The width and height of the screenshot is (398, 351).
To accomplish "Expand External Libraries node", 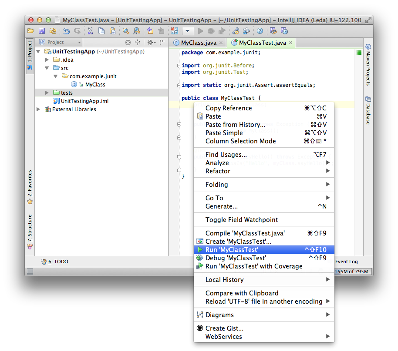I will (38, 109).
